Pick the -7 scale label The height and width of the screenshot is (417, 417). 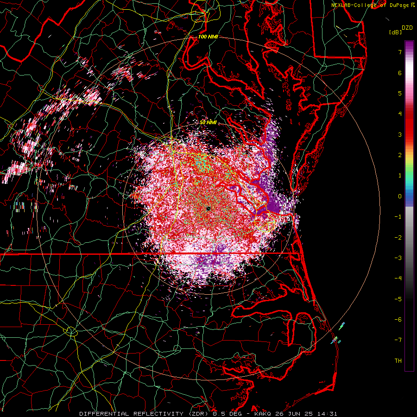[398, 340]
